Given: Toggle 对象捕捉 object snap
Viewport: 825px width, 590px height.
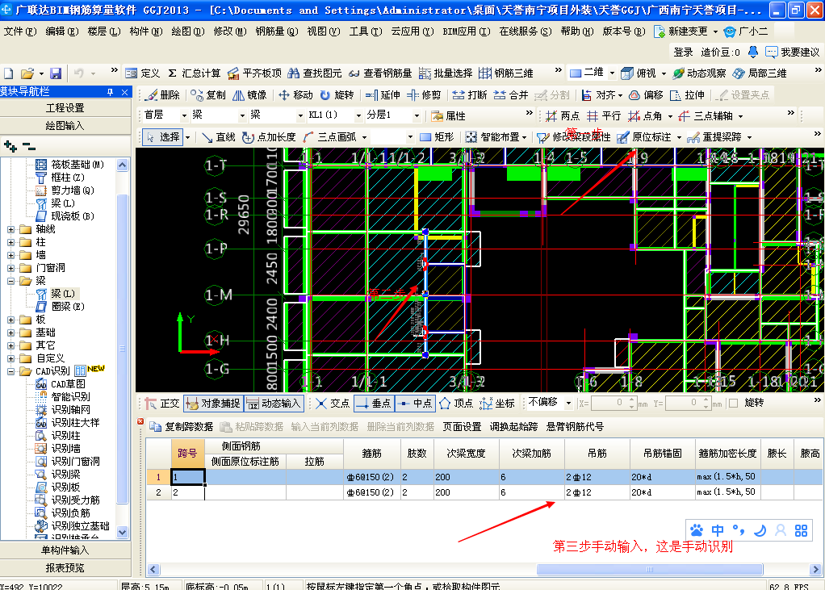Looking at the screenshot, I should click(x=213, y=404).
